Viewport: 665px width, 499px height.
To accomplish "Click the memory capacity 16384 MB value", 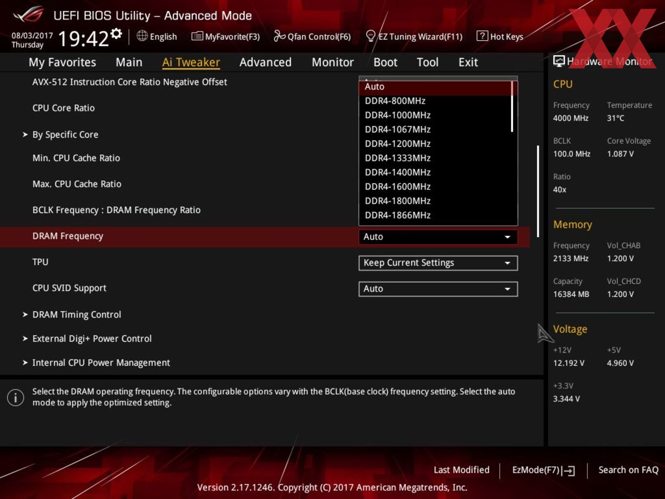I will [571, 294].
